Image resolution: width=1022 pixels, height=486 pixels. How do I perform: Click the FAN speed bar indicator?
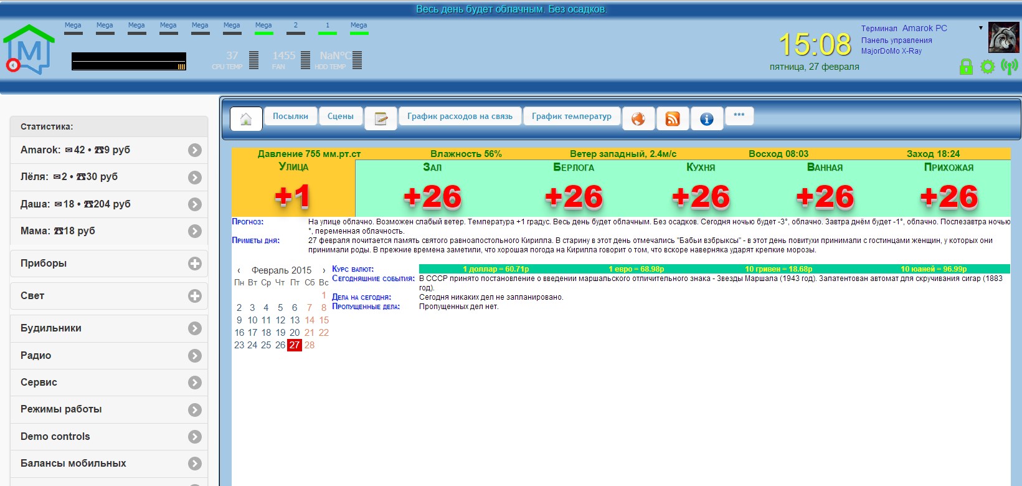(x=305, y=60)
